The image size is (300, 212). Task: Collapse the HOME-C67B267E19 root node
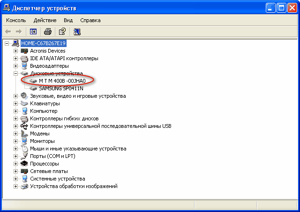(x=7, y=43)
